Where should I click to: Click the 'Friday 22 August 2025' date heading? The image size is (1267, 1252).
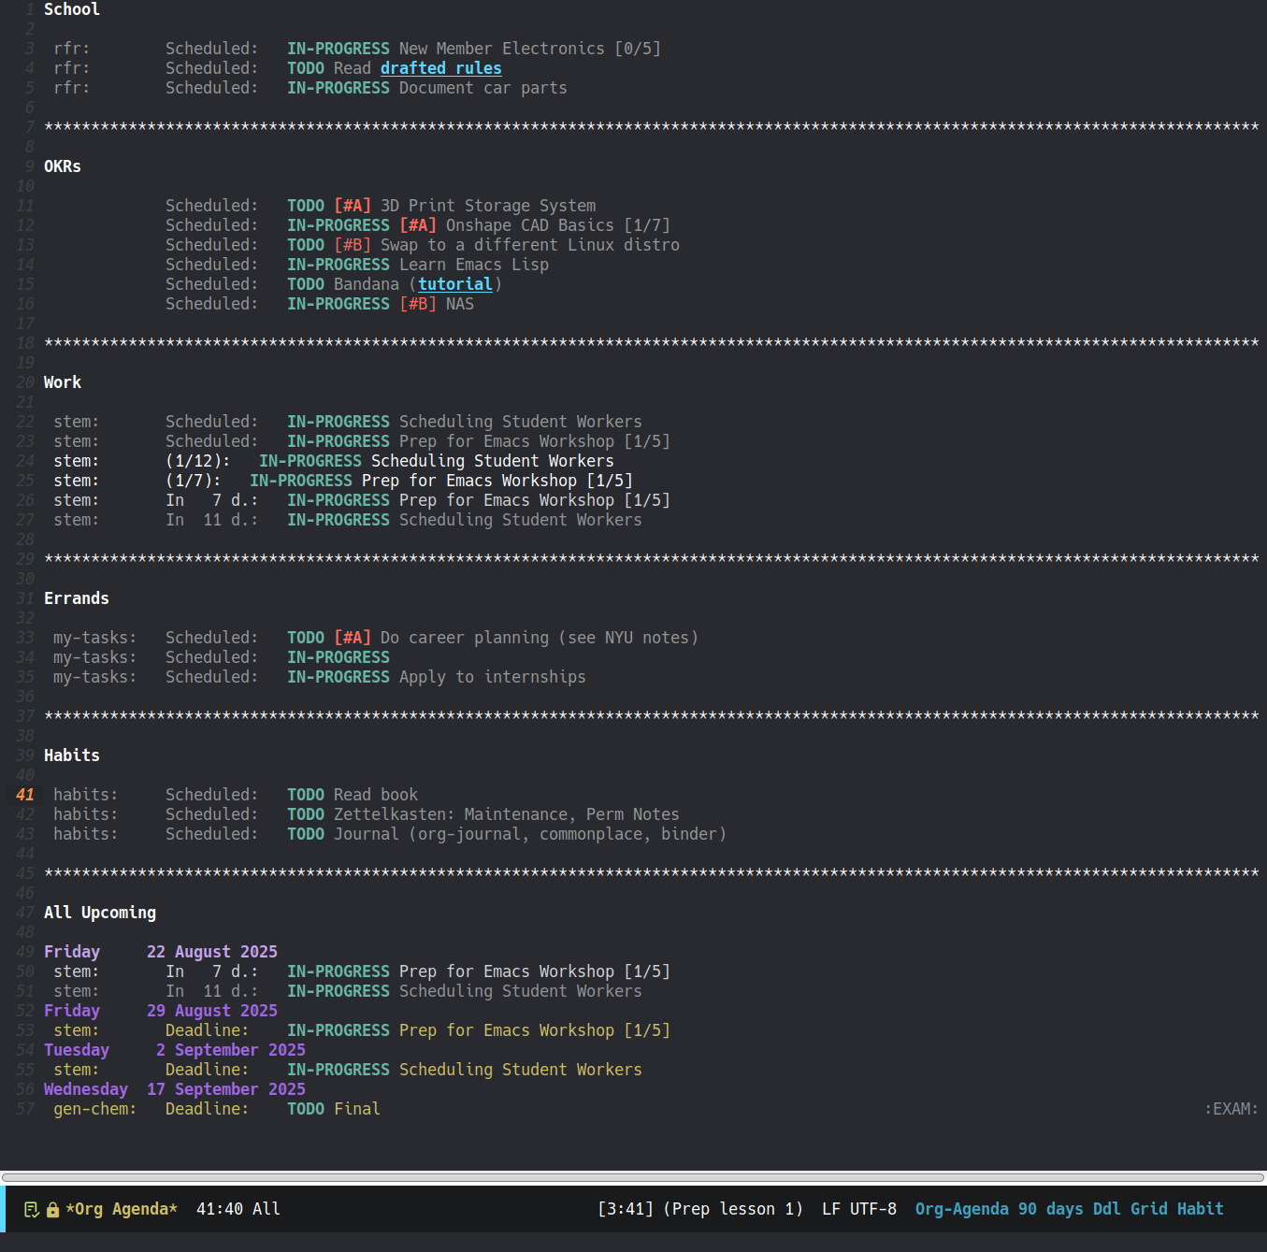point(160,952)
